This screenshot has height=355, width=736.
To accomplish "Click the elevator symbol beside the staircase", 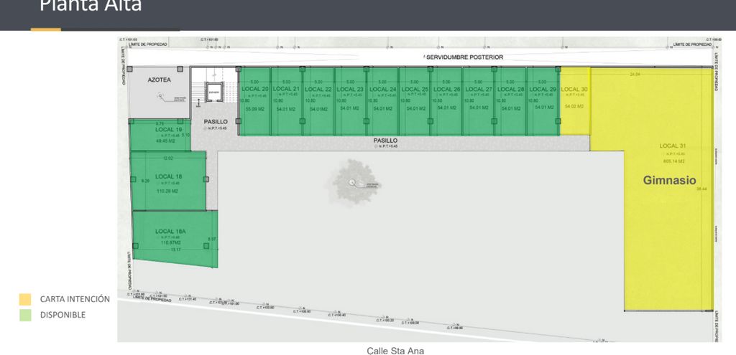I will (213, 93).
